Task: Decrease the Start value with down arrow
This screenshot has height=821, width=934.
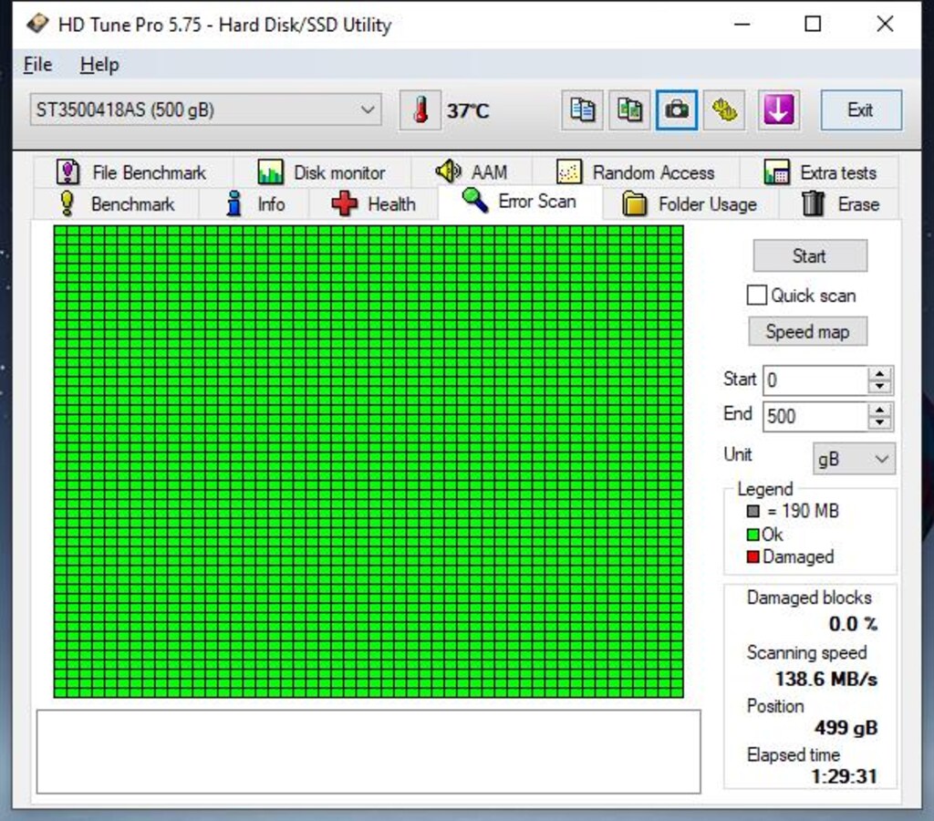Action: [x=880, y=387]
